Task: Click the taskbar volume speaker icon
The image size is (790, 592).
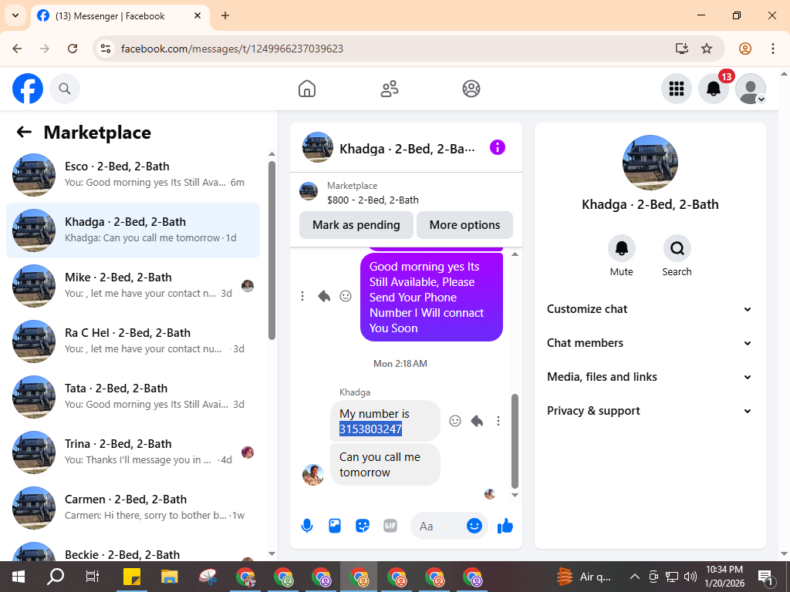Action: click(690, 577)
